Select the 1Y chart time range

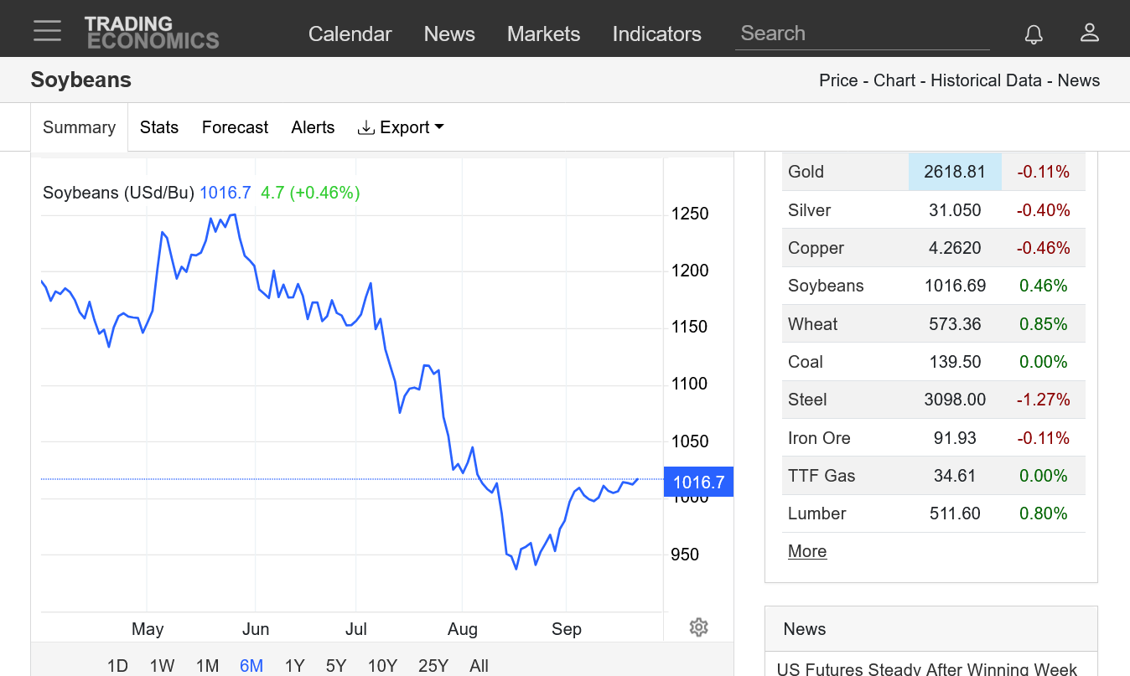click(294, 666)
